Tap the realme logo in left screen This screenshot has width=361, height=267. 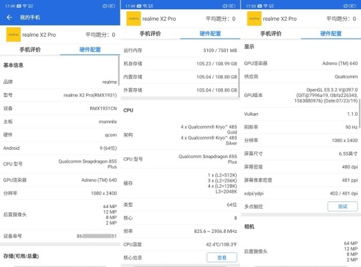(13, 35)
